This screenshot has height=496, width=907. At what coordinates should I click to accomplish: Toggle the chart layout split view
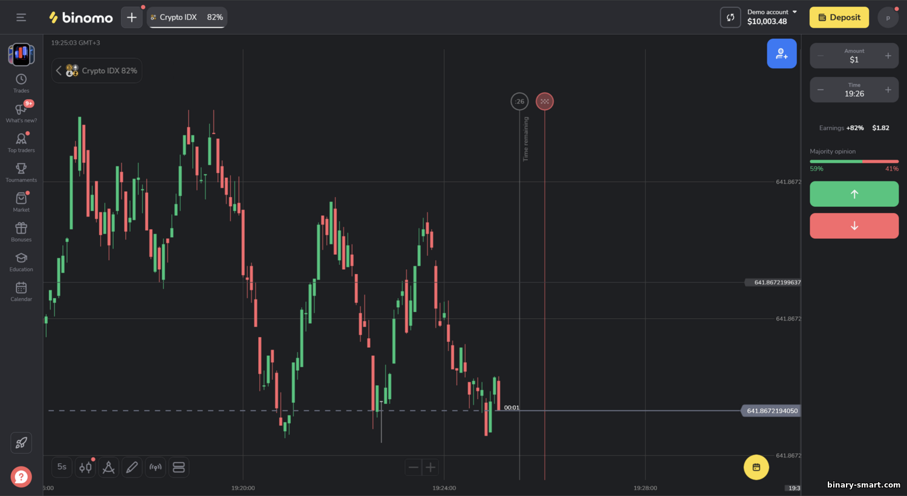[x=178, y=467]
